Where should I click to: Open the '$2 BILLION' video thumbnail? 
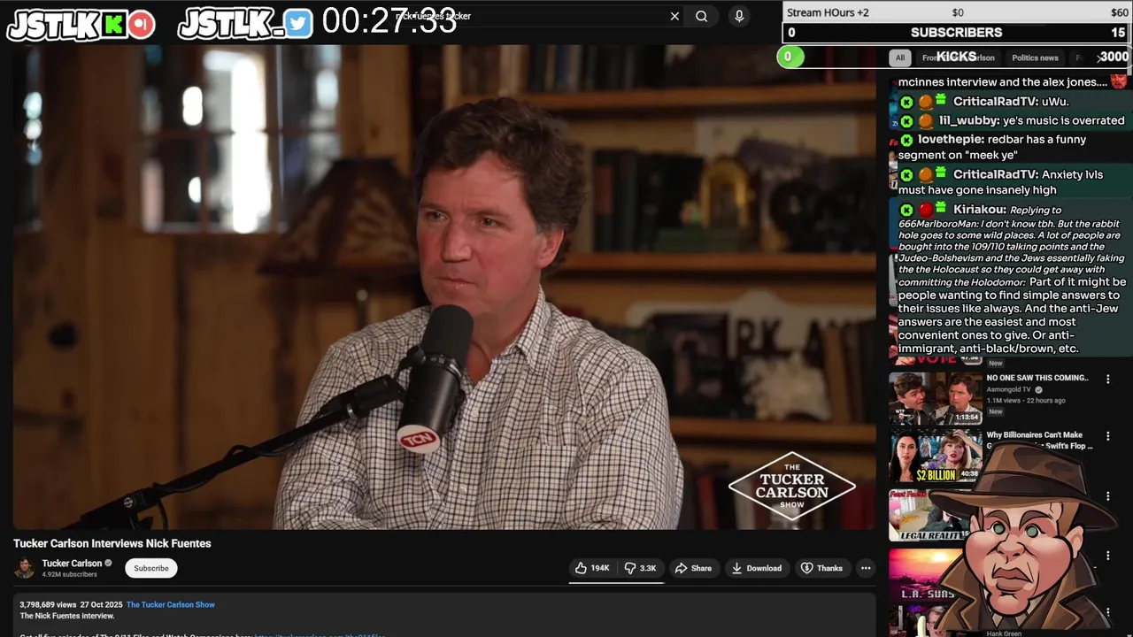click(936, 456)
